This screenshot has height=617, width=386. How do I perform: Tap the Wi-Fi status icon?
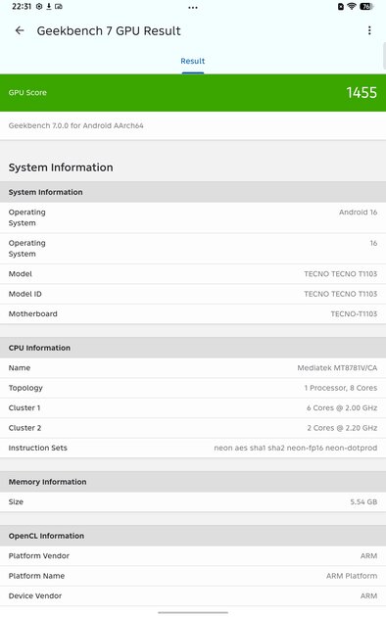(x=352, y=6)
